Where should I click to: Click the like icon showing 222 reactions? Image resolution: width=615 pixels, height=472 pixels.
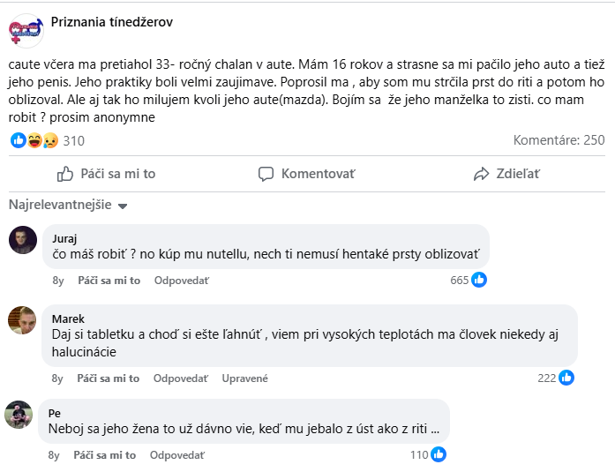[566, 378]
